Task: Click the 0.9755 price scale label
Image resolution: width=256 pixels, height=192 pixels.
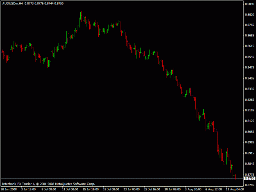Action: click(x=249, y=25)
